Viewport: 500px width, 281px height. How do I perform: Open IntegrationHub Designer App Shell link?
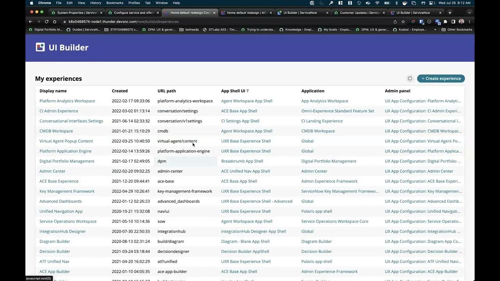coord(254,231)
